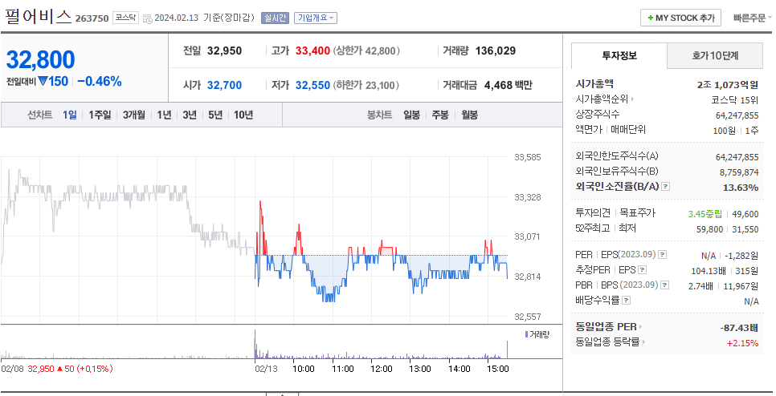Click the 전일 value 32,950 in the header
Viewport: 776px width, 396px height.
tap(224, 51)
